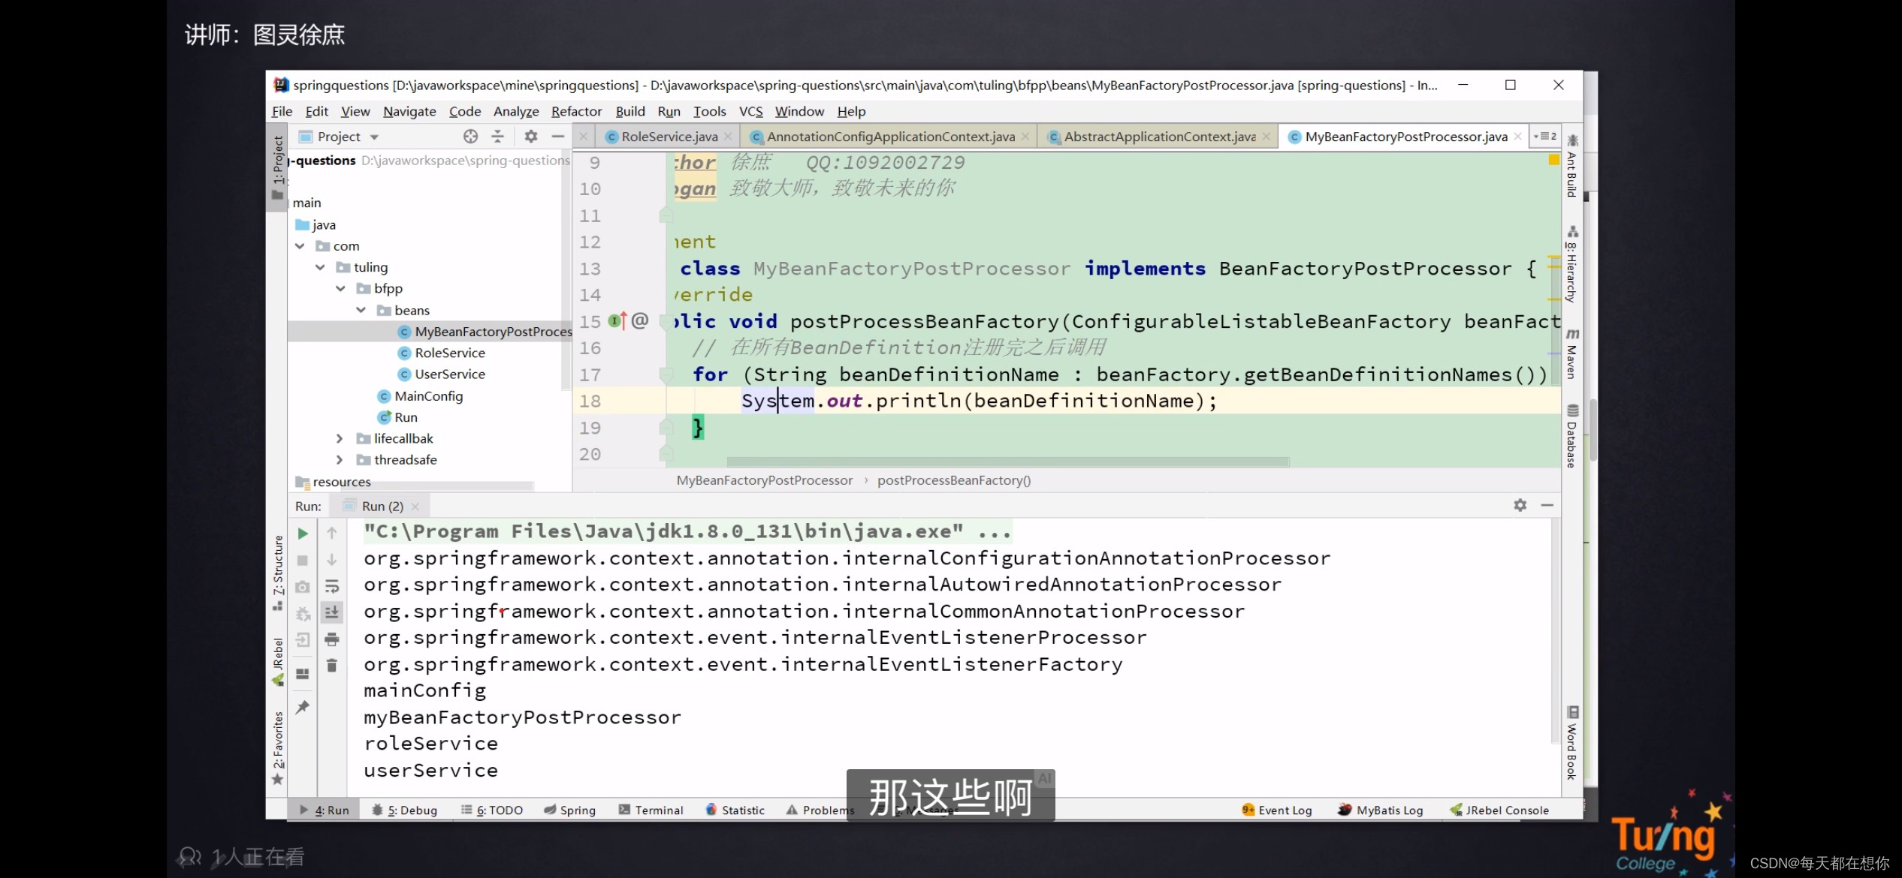Open the Maven side panel

pyautogui.click(x=1571, y=353)
